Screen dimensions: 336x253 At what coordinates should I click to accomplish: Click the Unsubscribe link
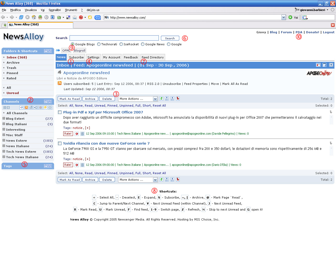click(x=172, y=84)
